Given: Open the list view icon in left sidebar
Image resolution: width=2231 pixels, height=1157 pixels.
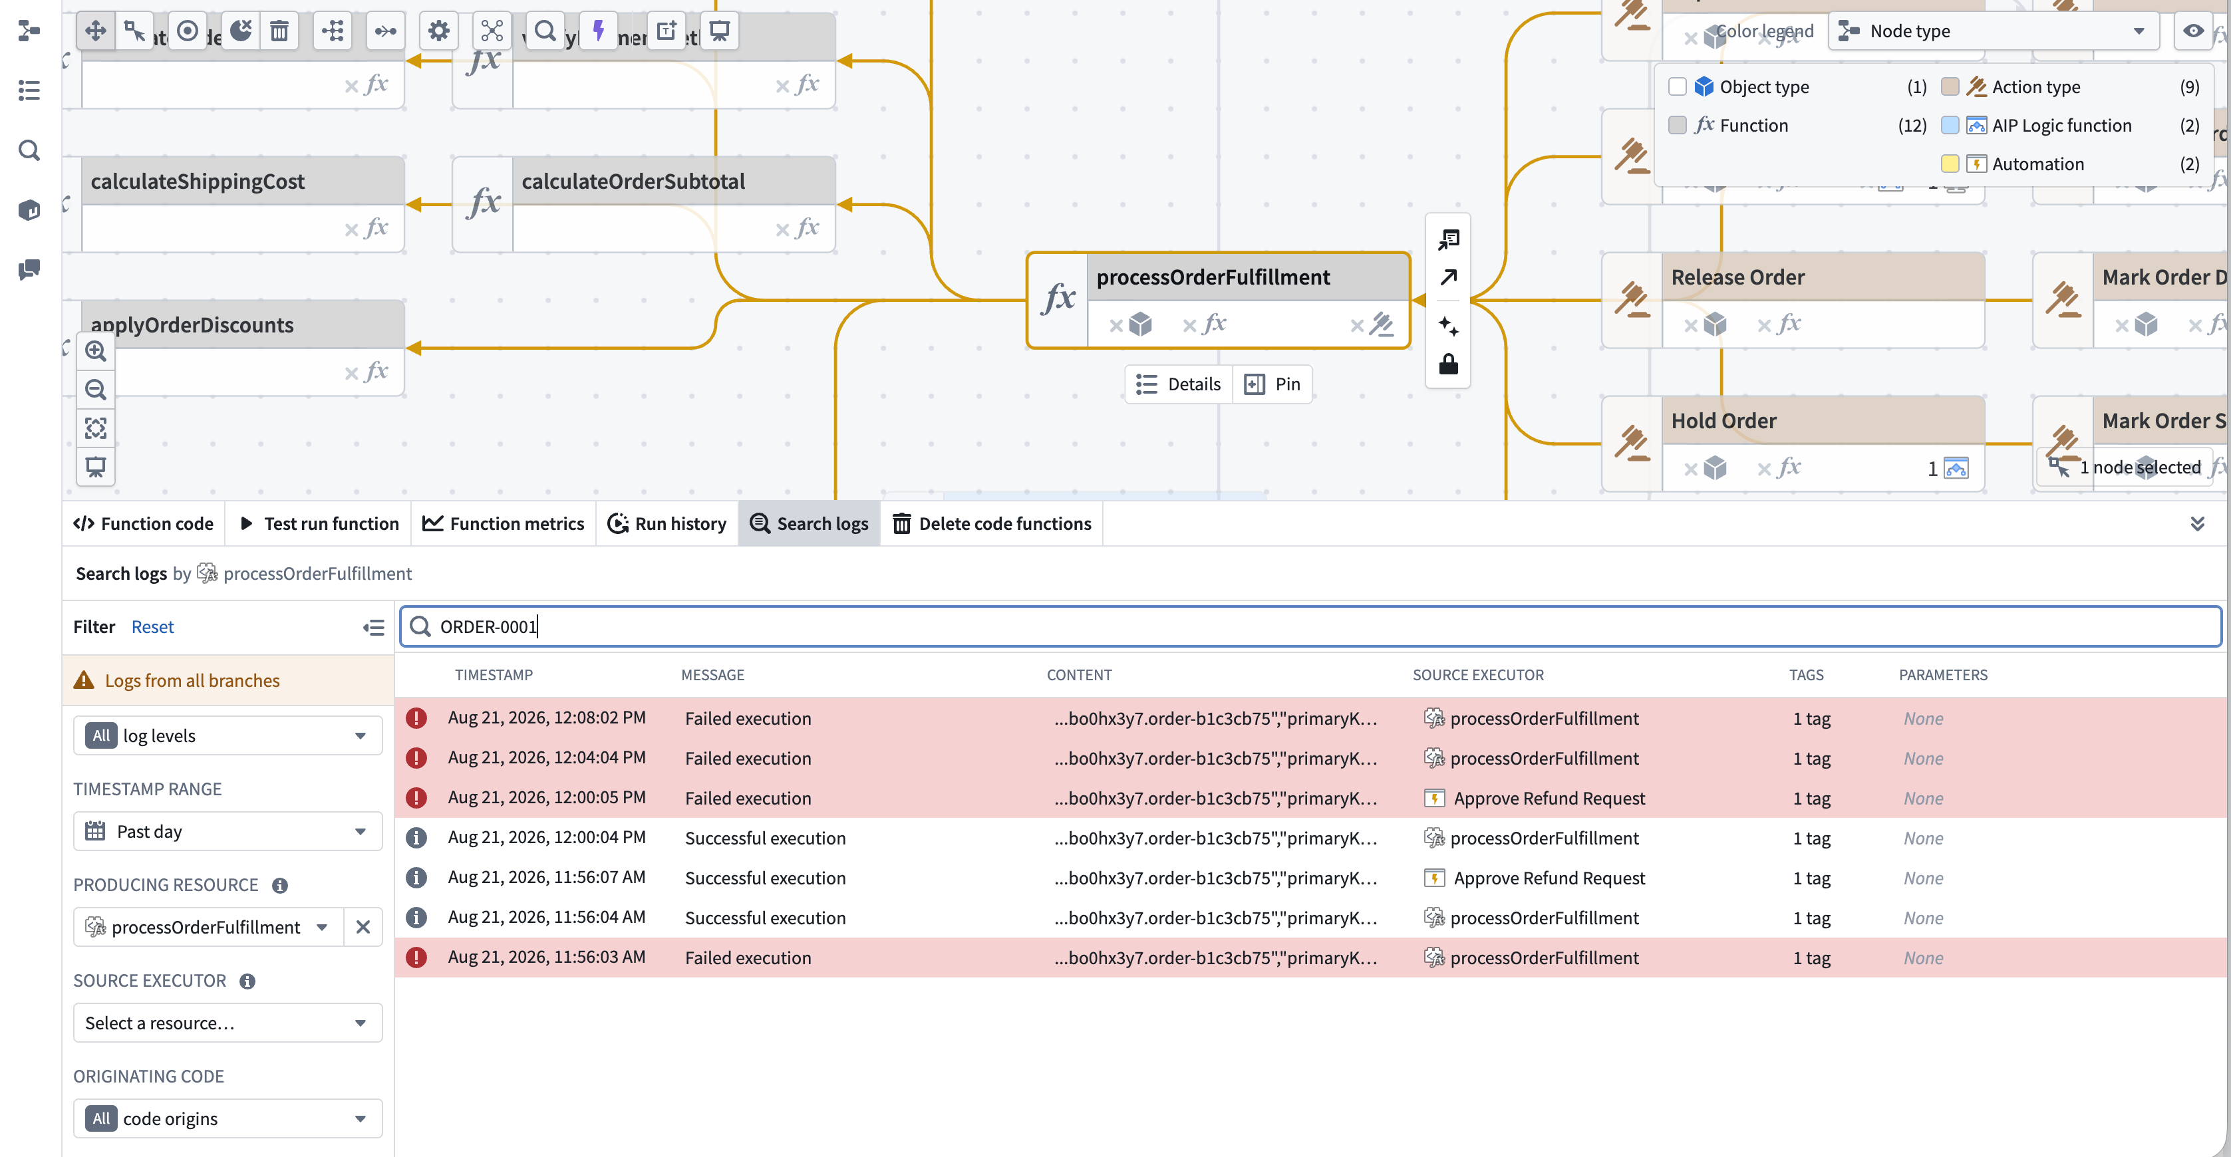Looking at the screenshot, I should click(29, 90).
